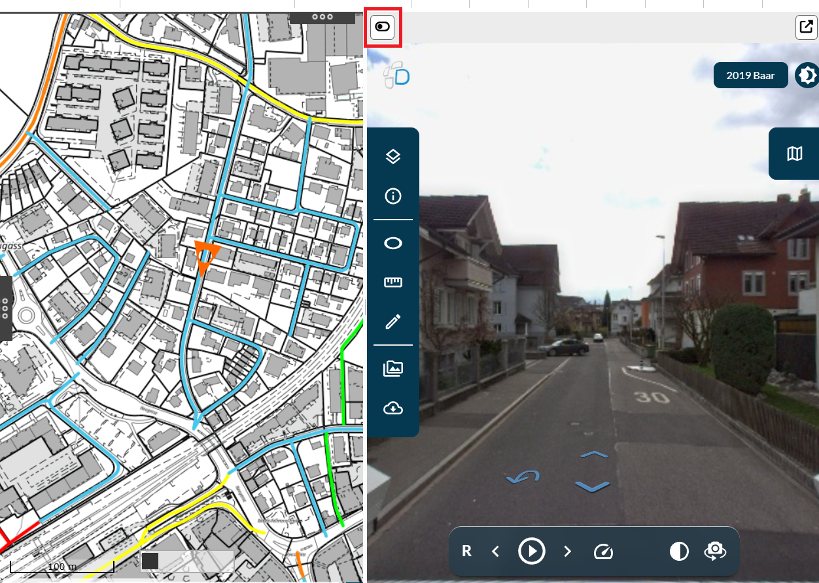Adjust playback speed with the gauge icon
The height and width of the screenshot is (583, 819).
click(602, 552)
